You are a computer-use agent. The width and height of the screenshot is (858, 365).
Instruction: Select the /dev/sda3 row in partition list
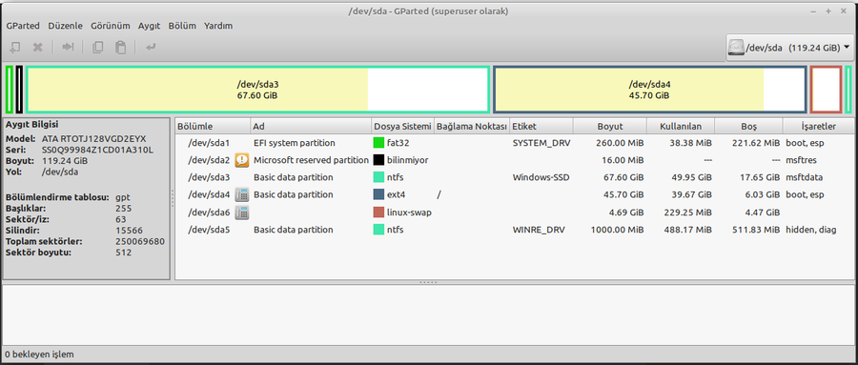515,177
